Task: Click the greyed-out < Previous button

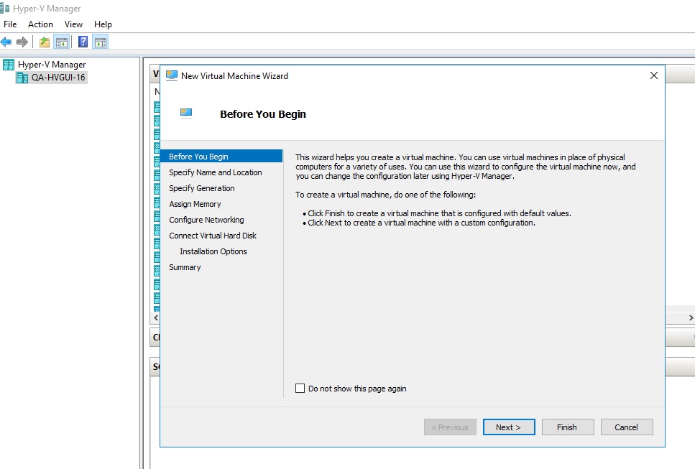Action: 450,427
